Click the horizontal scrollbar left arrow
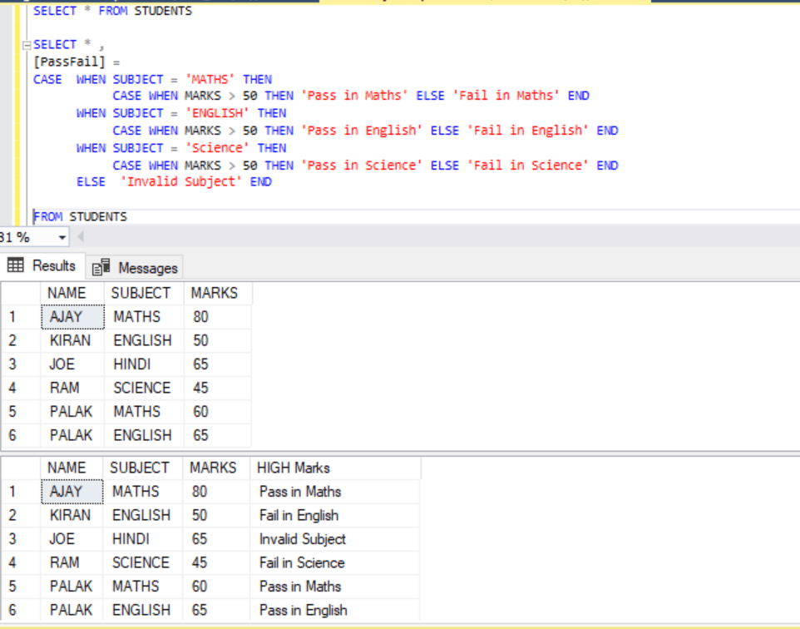The width and height of the screenshot is (800, 629). pyautogui.click(x=80, y=237)
